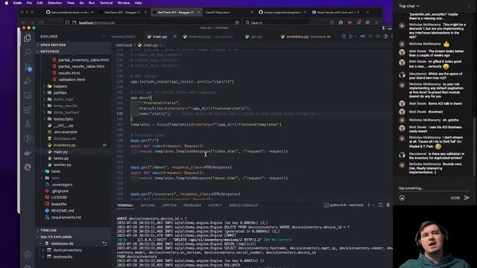Select Jupyter panel tab
Screen dimensions: 477x268
[x=169, y=205]
